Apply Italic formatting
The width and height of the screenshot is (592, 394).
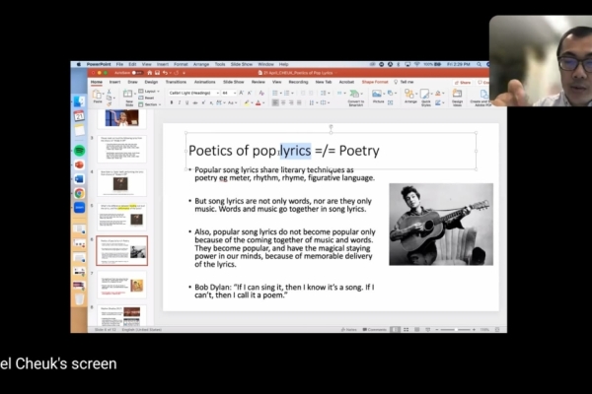(x=179, y=102)
